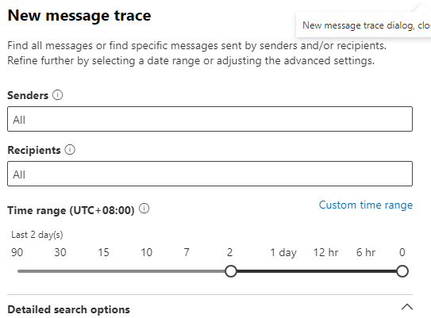Click the Senders info icon
Viewport: 431px width, 318px height.
tap(58, 95)
